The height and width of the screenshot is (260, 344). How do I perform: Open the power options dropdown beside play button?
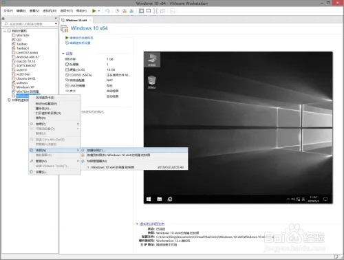click(99, 11)
